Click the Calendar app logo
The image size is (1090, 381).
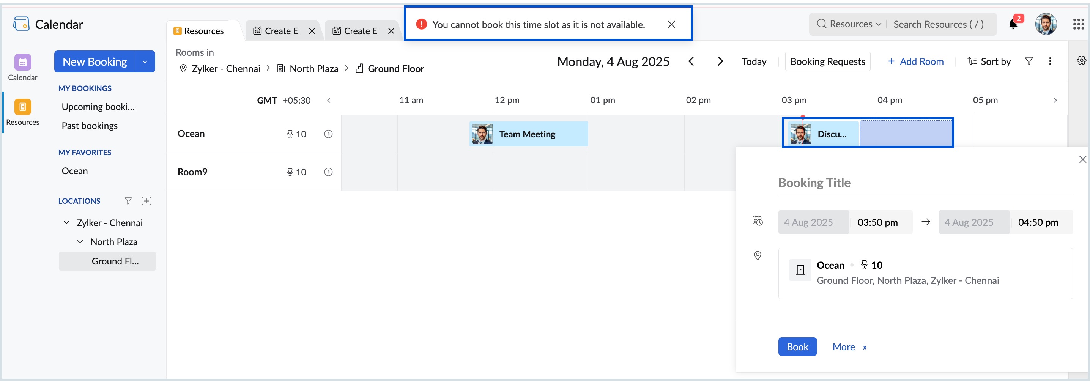(21, 24)
